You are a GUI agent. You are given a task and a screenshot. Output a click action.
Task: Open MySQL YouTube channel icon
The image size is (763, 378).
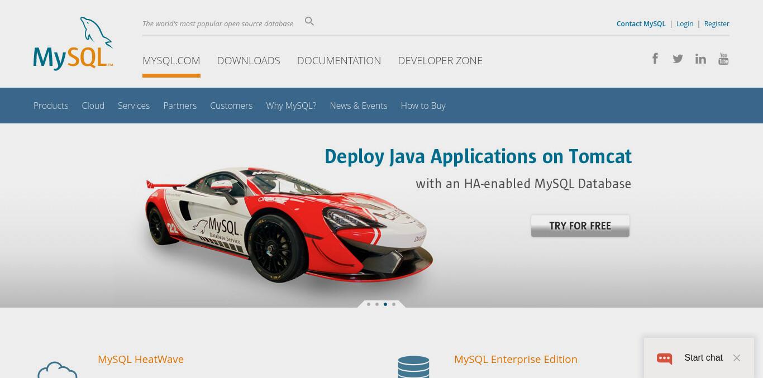coord(723,59)
